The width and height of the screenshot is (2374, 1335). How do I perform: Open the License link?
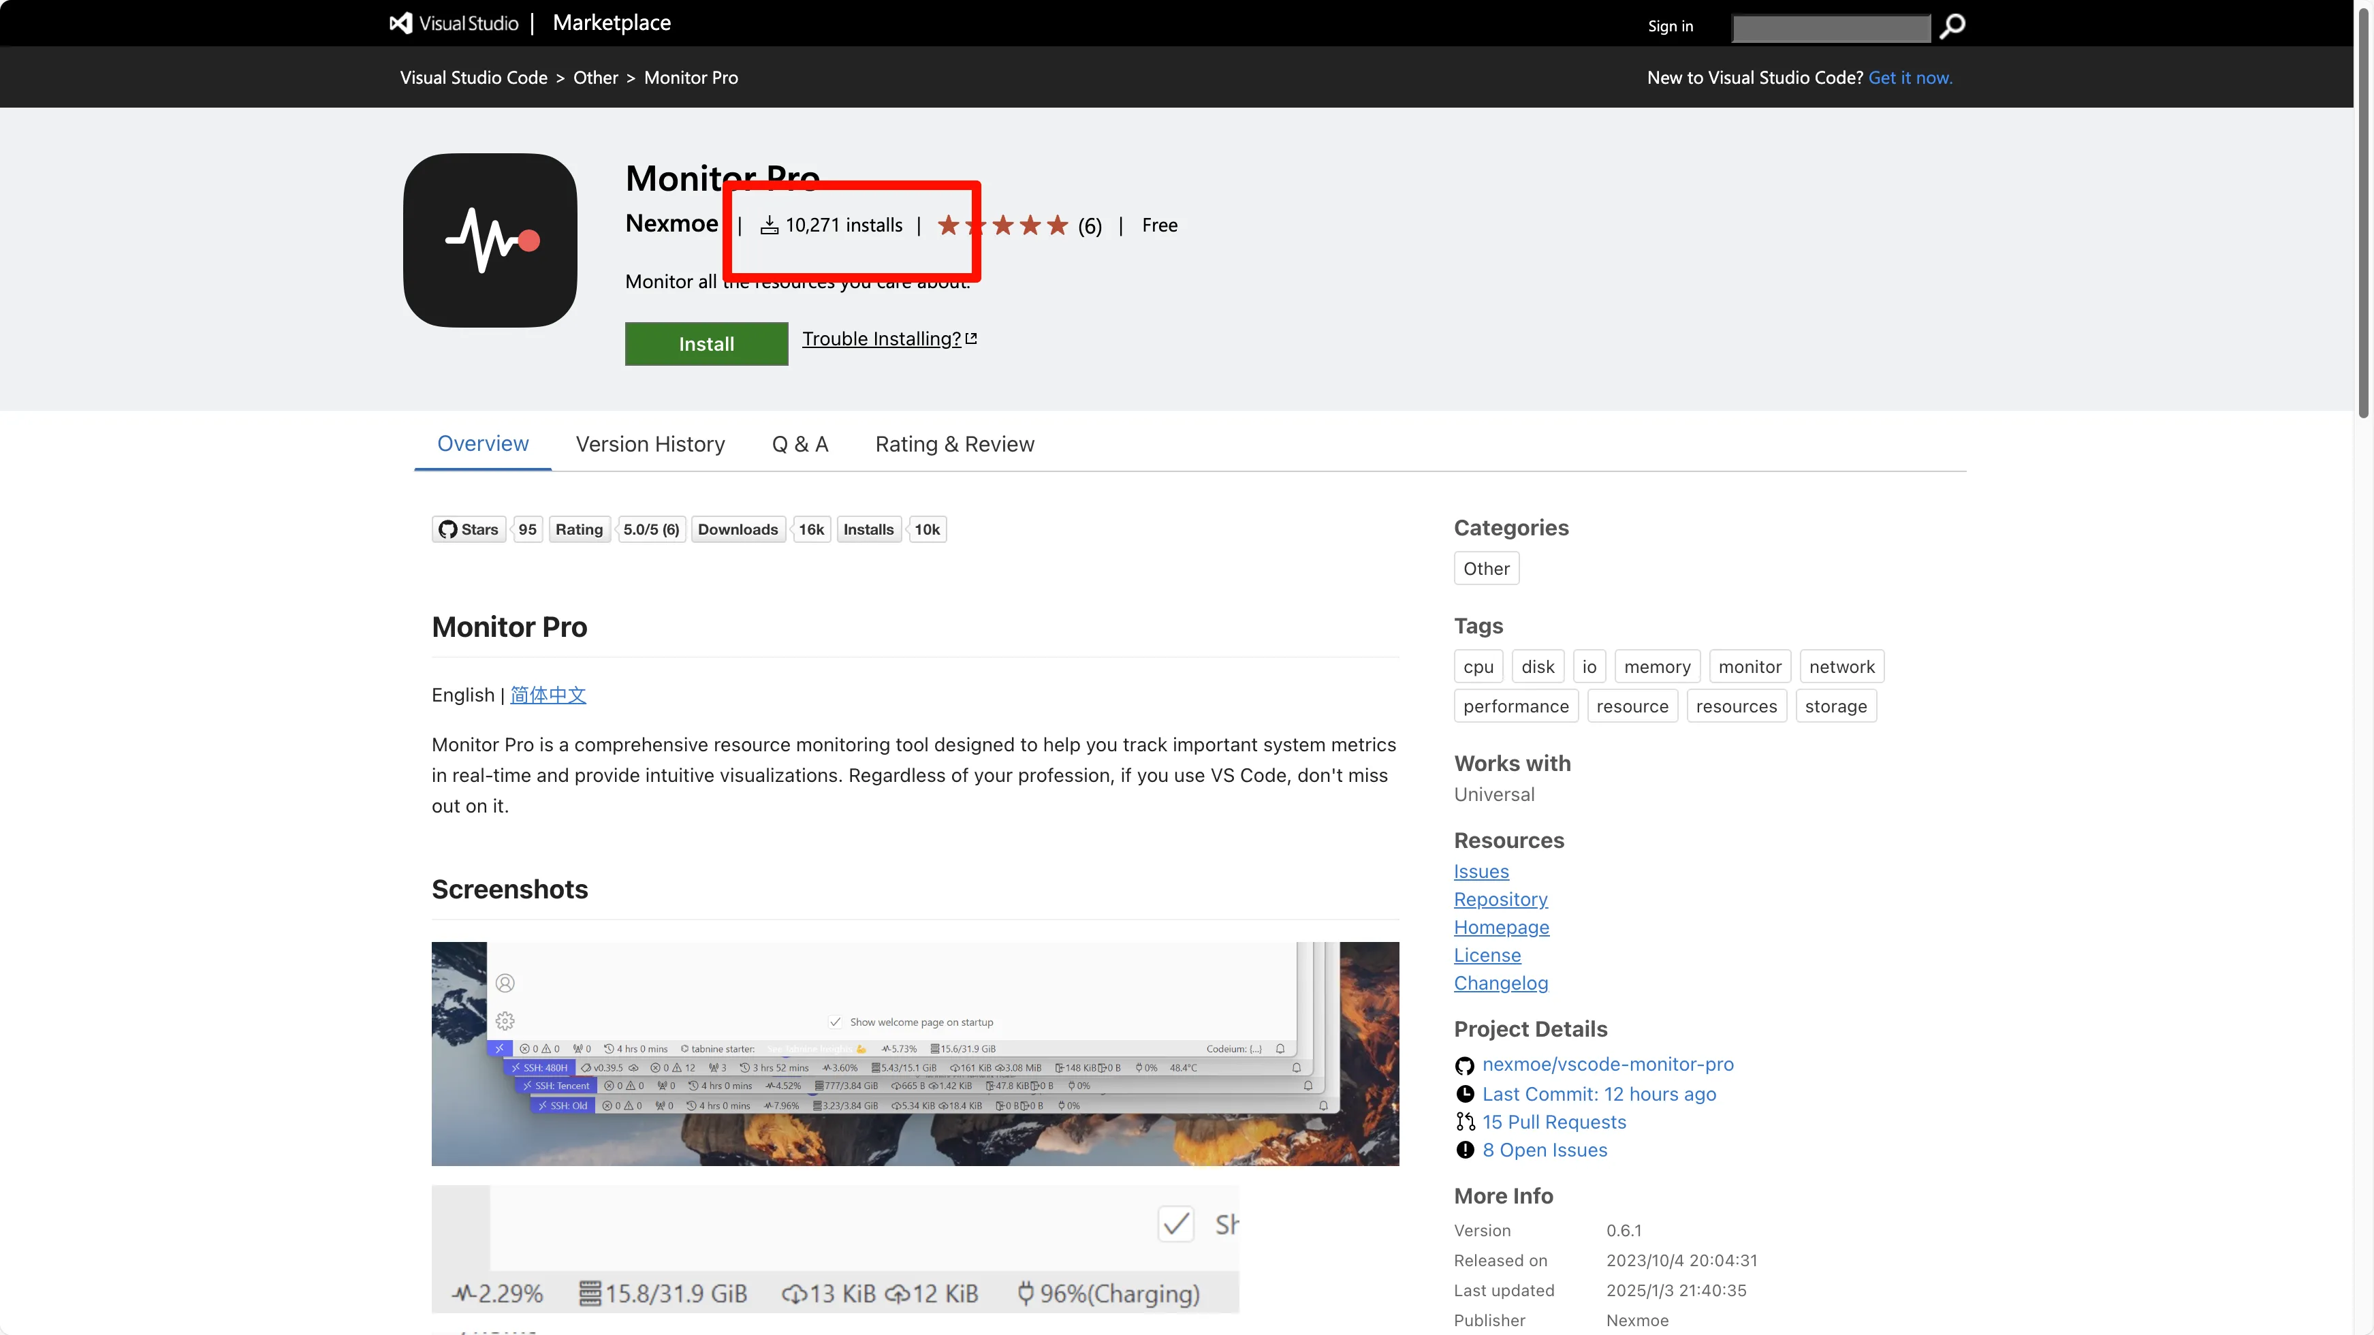1487,955
